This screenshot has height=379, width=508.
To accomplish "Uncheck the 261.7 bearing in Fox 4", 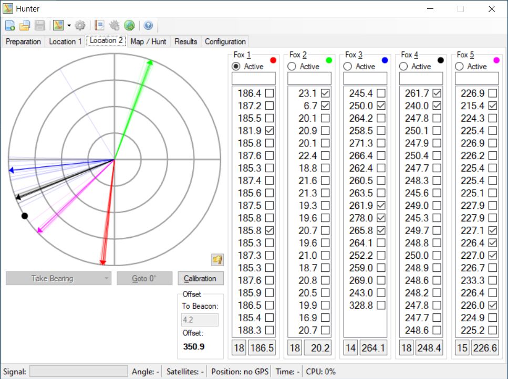I will 437,93.
